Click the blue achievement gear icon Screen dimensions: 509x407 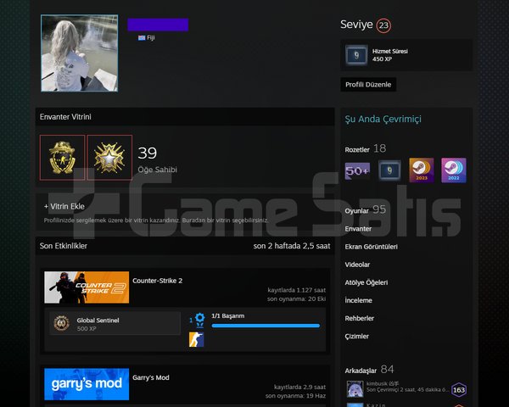(x=199, y=320)
